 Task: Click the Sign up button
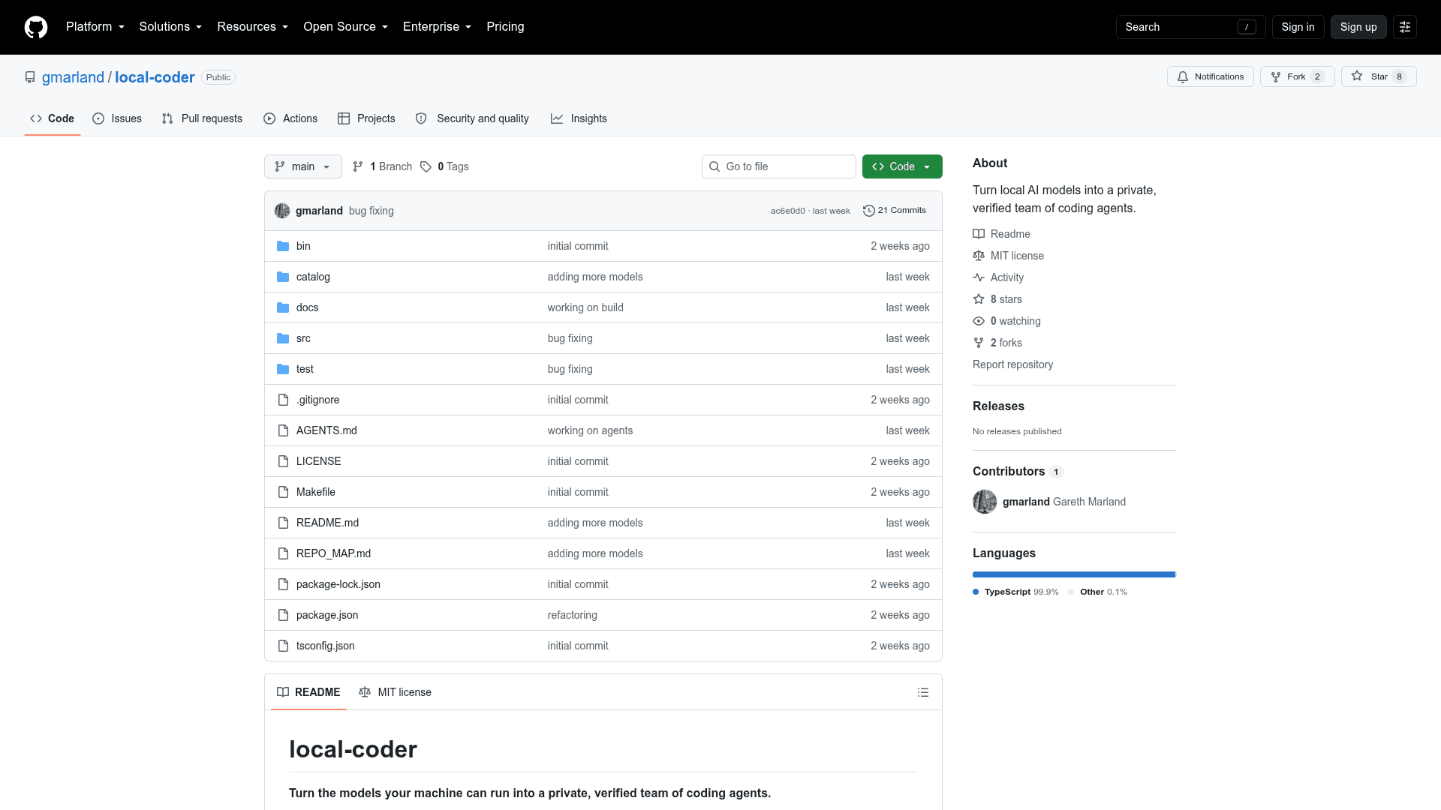1358,27
